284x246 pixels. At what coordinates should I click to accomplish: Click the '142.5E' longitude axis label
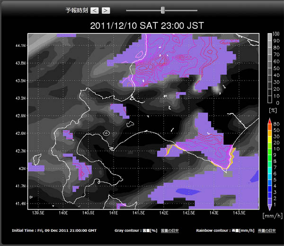coord(189,213)
